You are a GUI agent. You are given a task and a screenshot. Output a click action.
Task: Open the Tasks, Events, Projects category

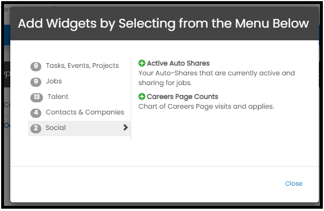82,66
